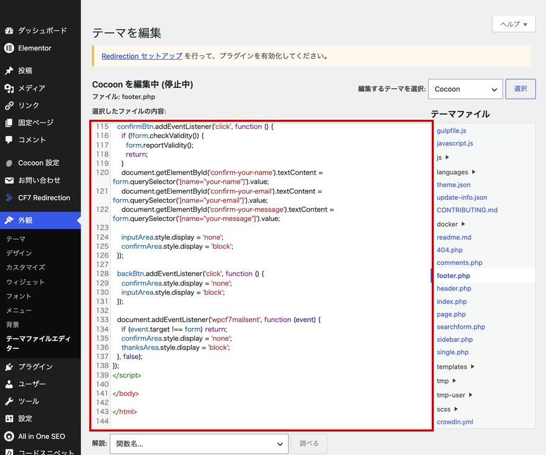Open javascript.js in the file list
Viewport: 546px width, 455px height.
[455, 143]
